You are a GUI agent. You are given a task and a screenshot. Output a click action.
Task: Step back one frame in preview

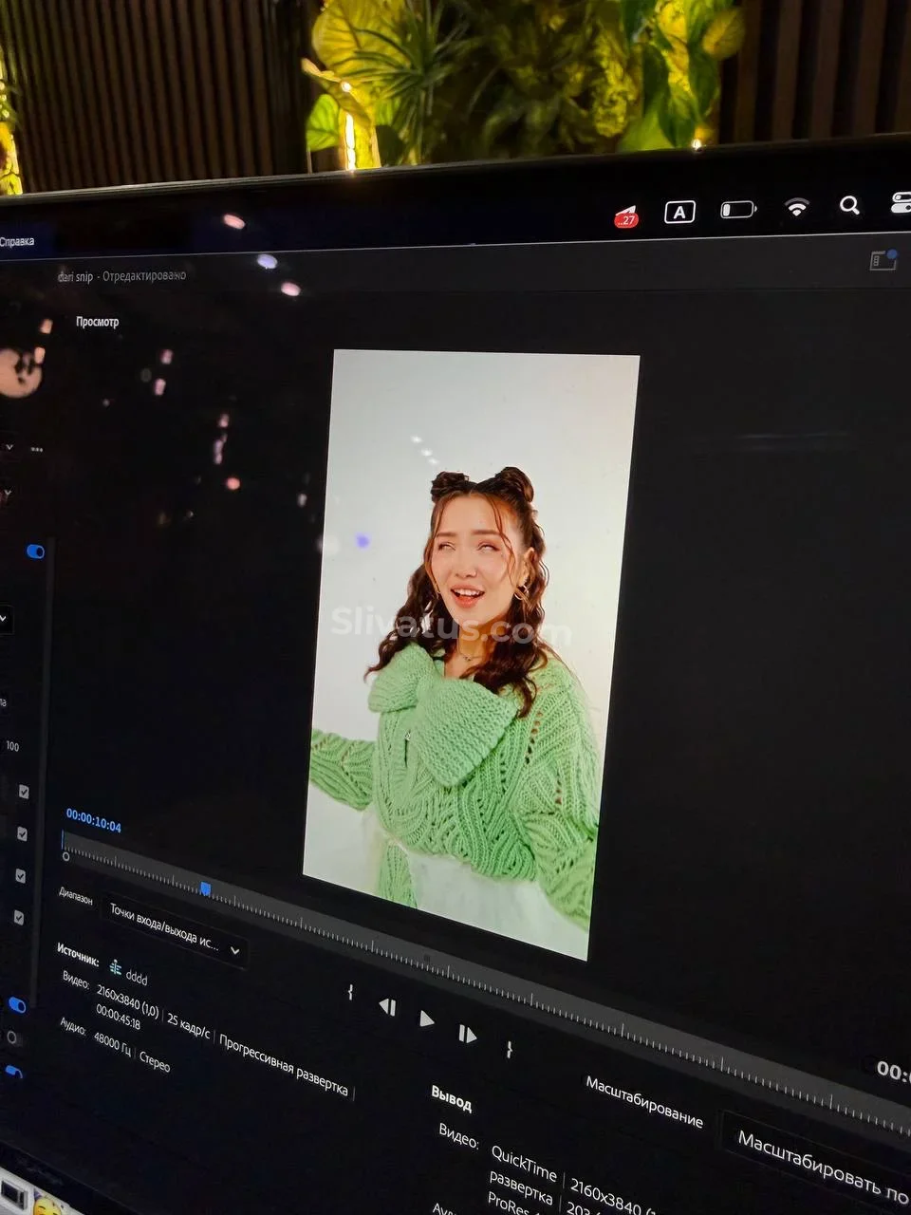387,1007
